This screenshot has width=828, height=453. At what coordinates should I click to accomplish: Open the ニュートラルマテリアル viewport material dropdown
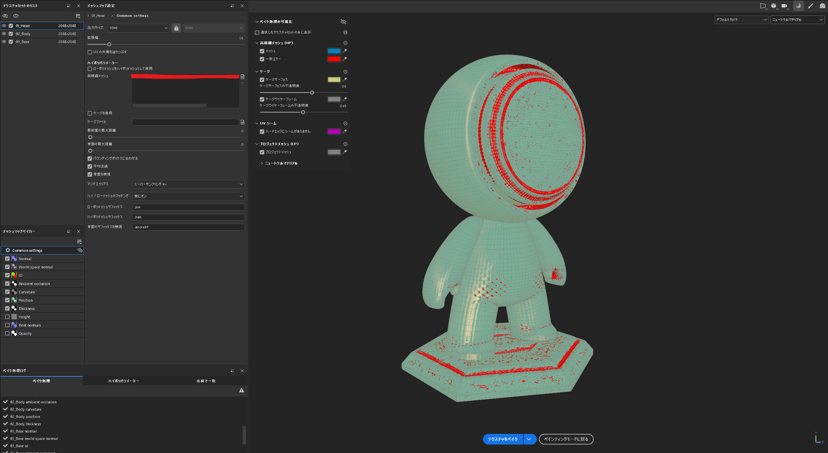tap(797, 20)
